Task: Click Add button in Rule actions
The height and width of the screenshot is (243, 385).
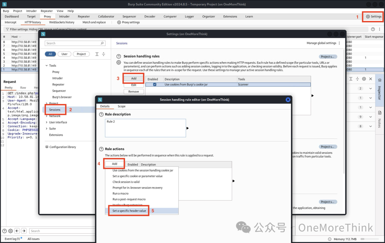Action: [115, 164]
